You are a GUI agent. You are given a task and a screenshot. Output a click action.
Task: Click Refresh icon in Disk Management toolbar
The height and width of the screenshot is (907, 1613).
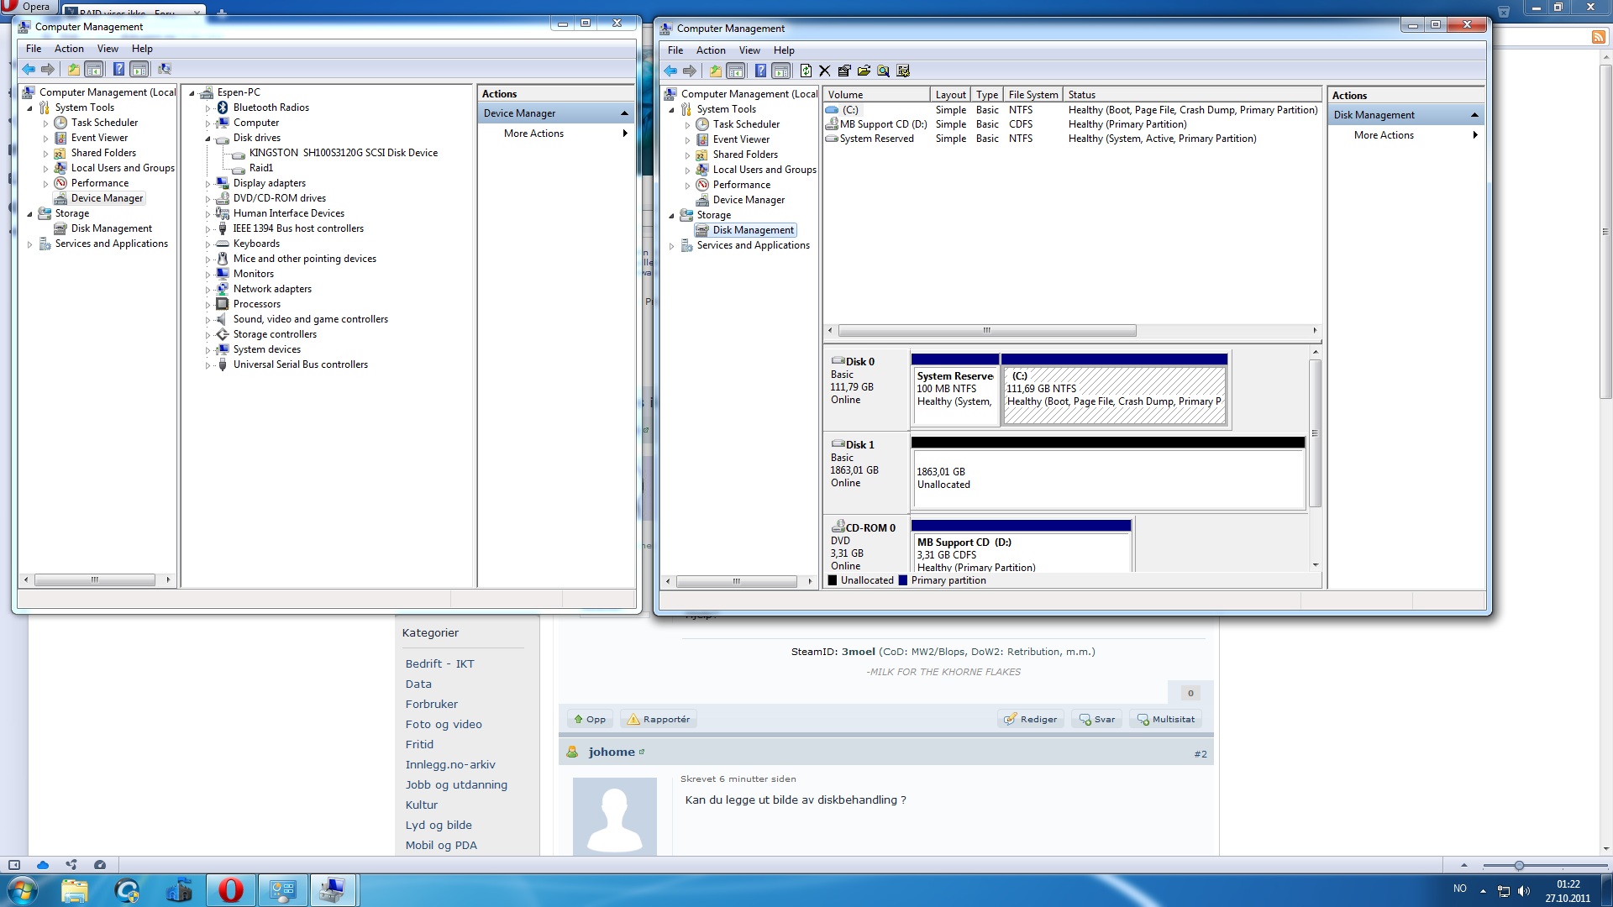click(806, 71)
